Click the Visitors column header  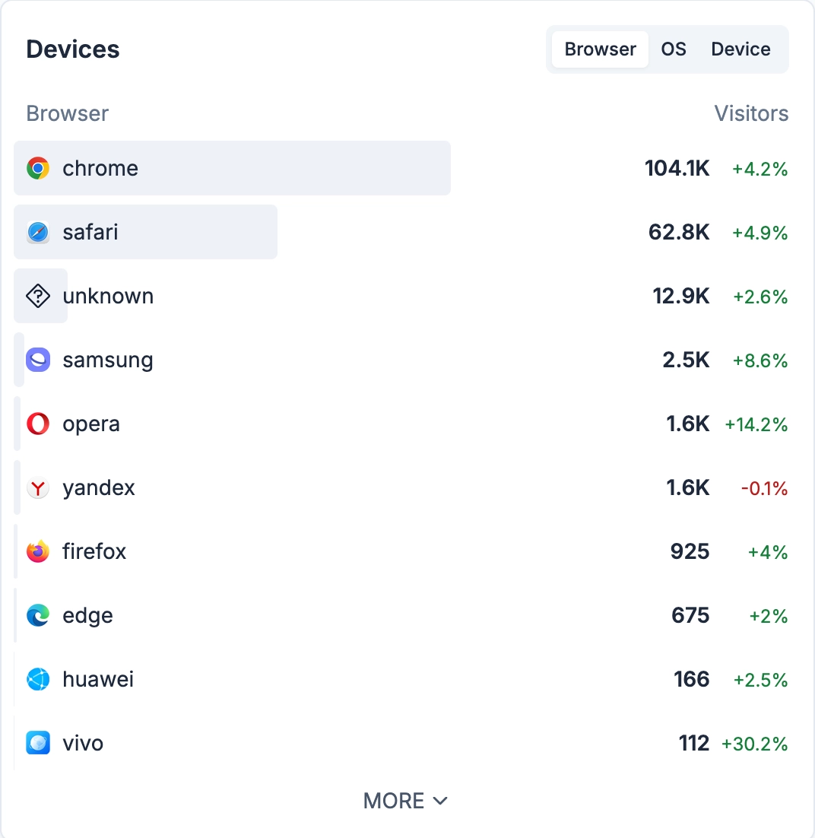point(752,113)
